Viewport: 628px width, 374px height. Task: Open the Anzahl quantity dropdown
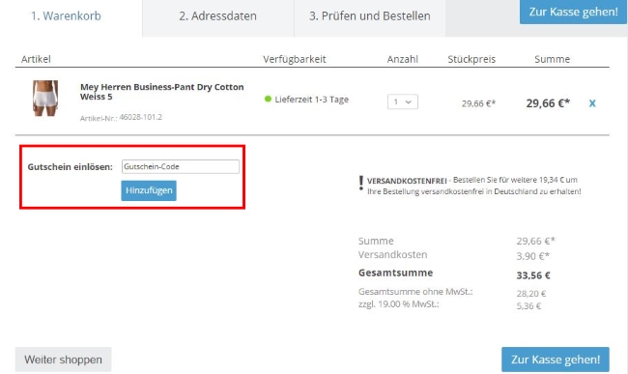403,101
